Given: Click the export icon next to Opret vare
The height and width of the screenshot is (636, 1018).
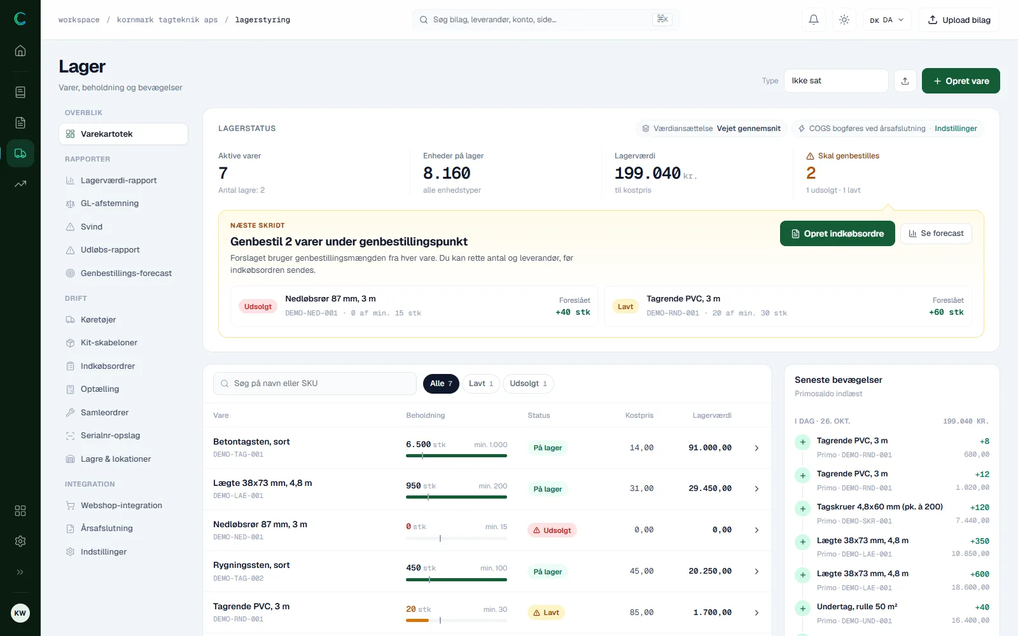Looking at the screenshot, I should point(905,81).
